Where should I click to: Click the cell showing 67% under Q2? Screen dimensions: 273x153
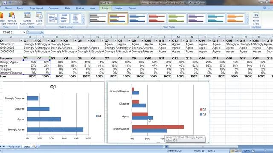click(x=44, y=62)
